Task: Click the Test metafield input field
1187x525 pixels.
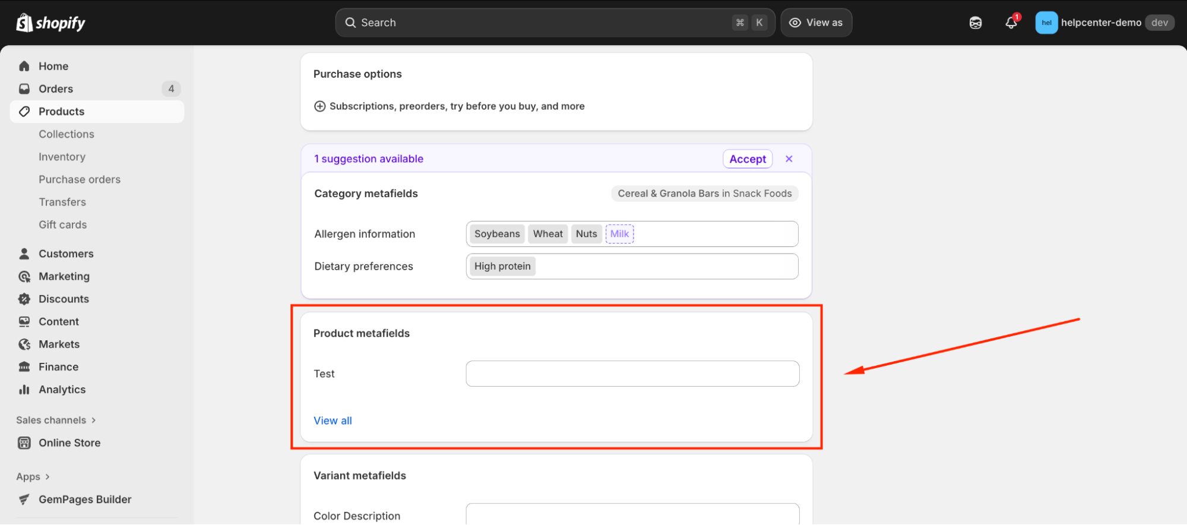Action: coord(632,374)
